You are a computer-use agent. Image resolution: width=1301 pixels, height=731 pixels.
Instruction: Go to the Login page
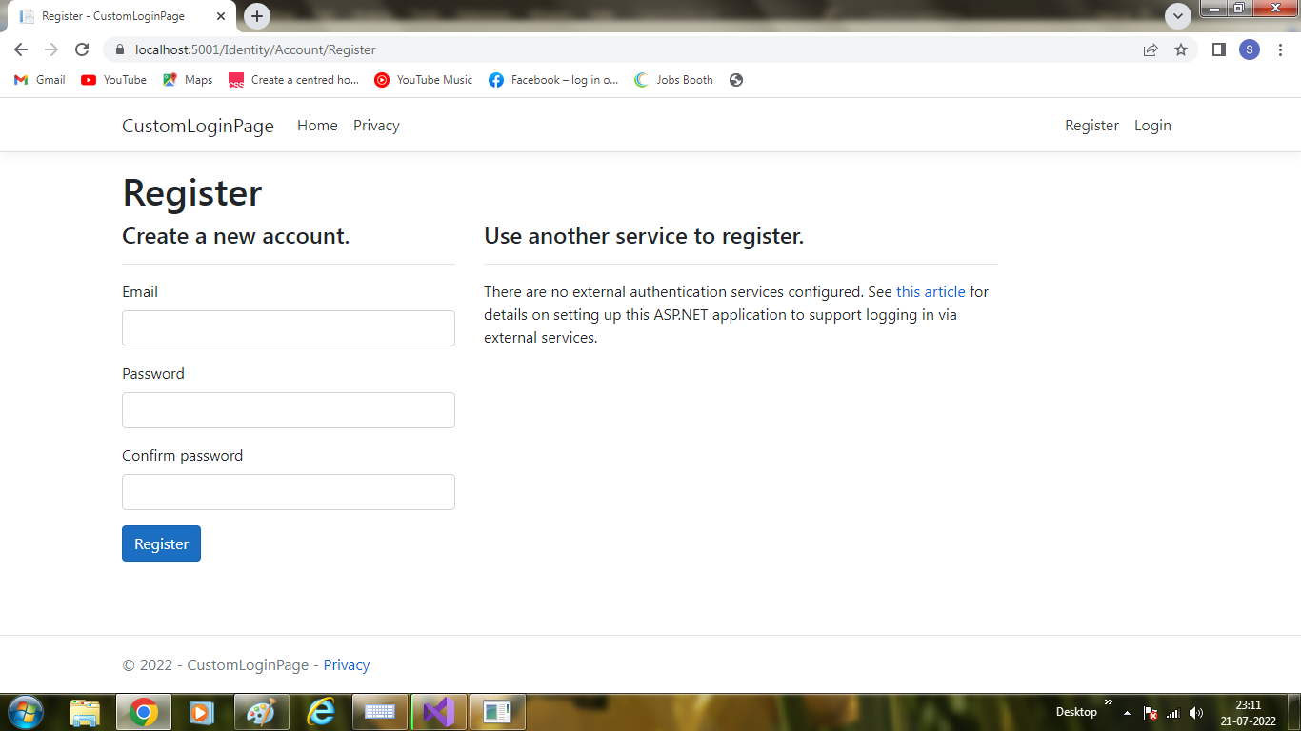pos(1152,125)
